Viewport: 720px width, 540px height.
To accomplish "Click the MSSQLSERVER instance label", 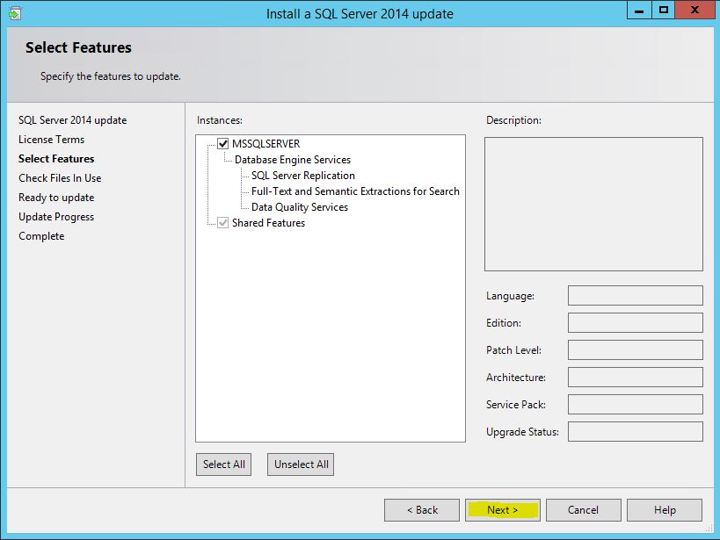I will [265, 144].
